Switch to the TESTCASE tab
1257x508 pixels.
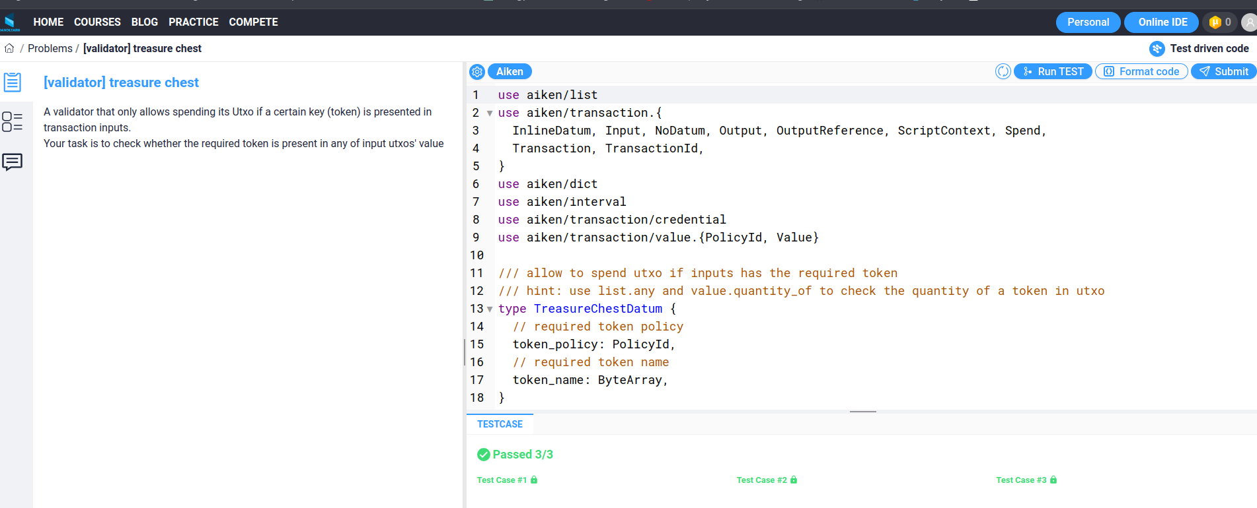pos(500,424)
